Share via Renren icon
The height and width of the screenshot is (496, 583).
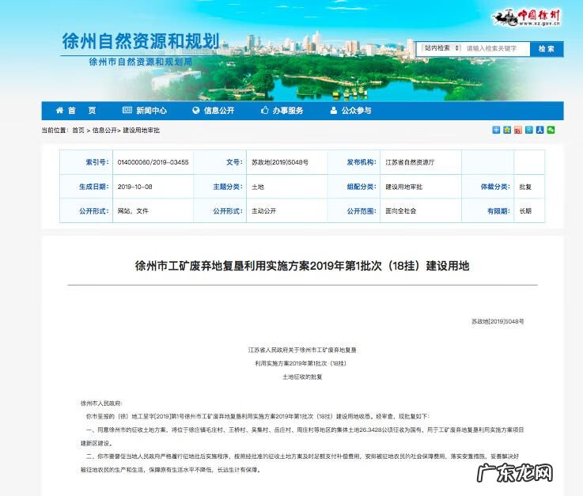pyautogui.click(x=539, y=130)
